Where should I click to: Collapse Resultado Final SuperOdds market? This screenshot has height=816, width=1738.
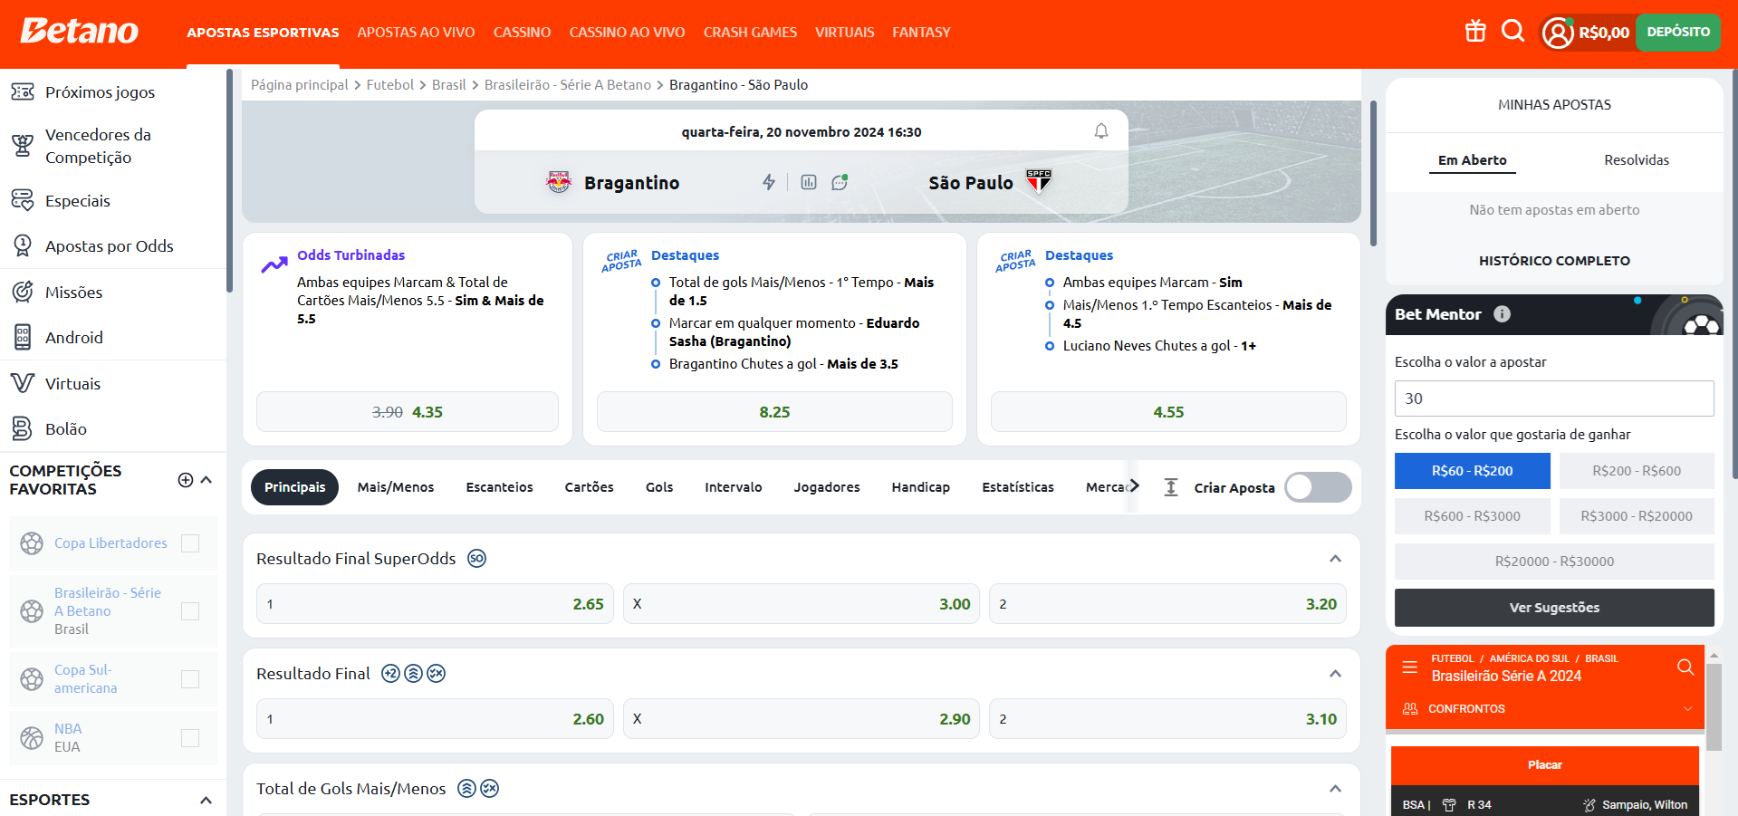tap(1335, 559)
